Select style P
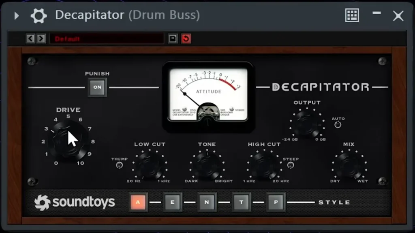 tap(276, 202)
